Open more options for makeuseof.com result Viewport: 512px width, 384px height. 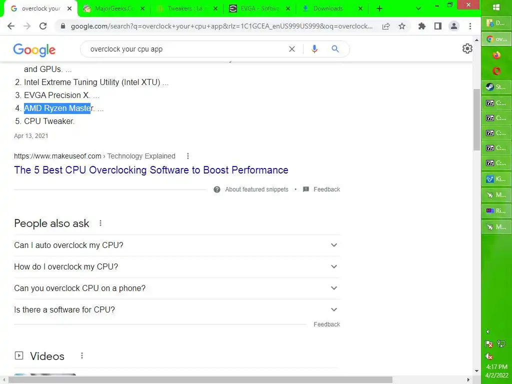pyautogui.click(x=188, y=156)
